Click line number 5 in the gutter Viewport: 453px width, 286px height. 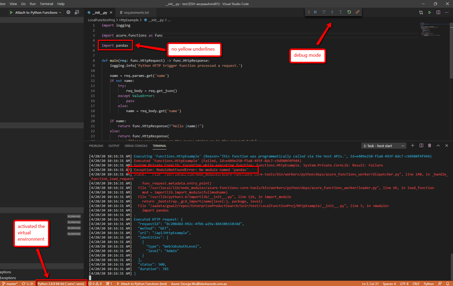[x=94, y=45]
